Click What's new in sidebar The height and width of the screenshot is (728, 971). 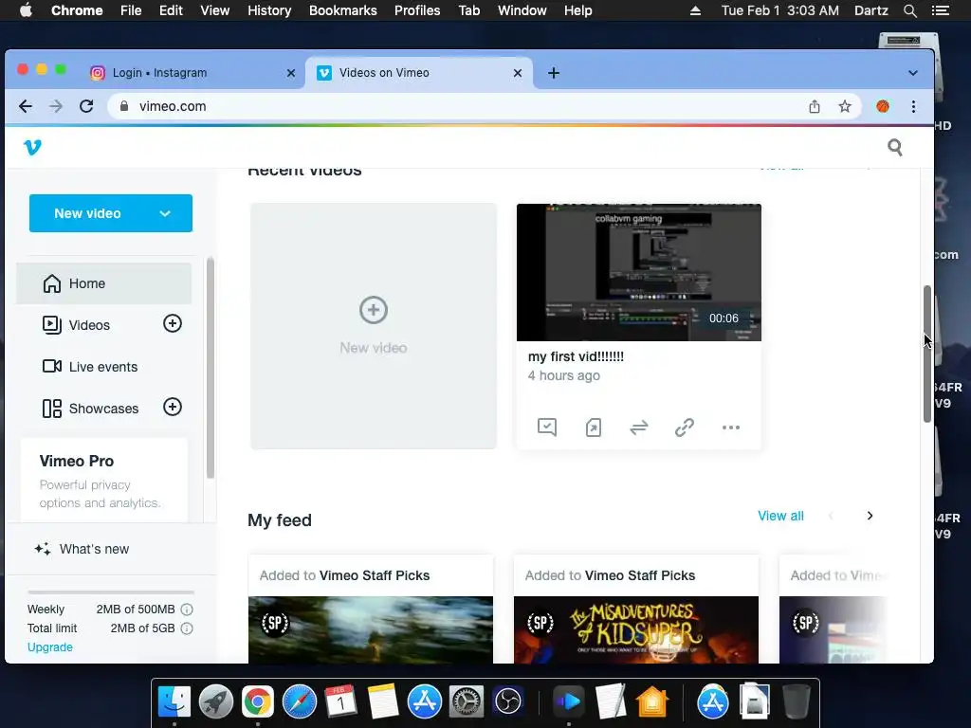(82, 549)
